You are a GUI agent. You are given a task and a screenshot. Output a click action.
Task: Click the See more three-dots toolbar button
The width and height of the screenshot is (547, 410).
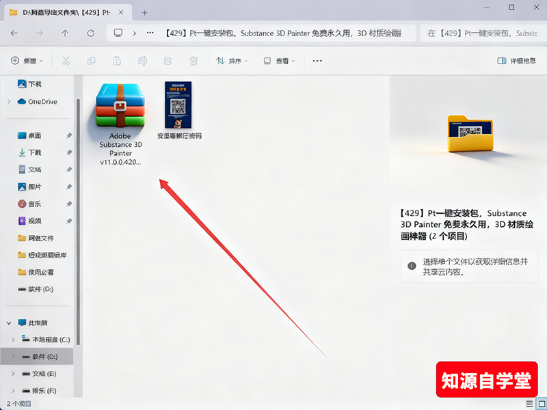317,61
